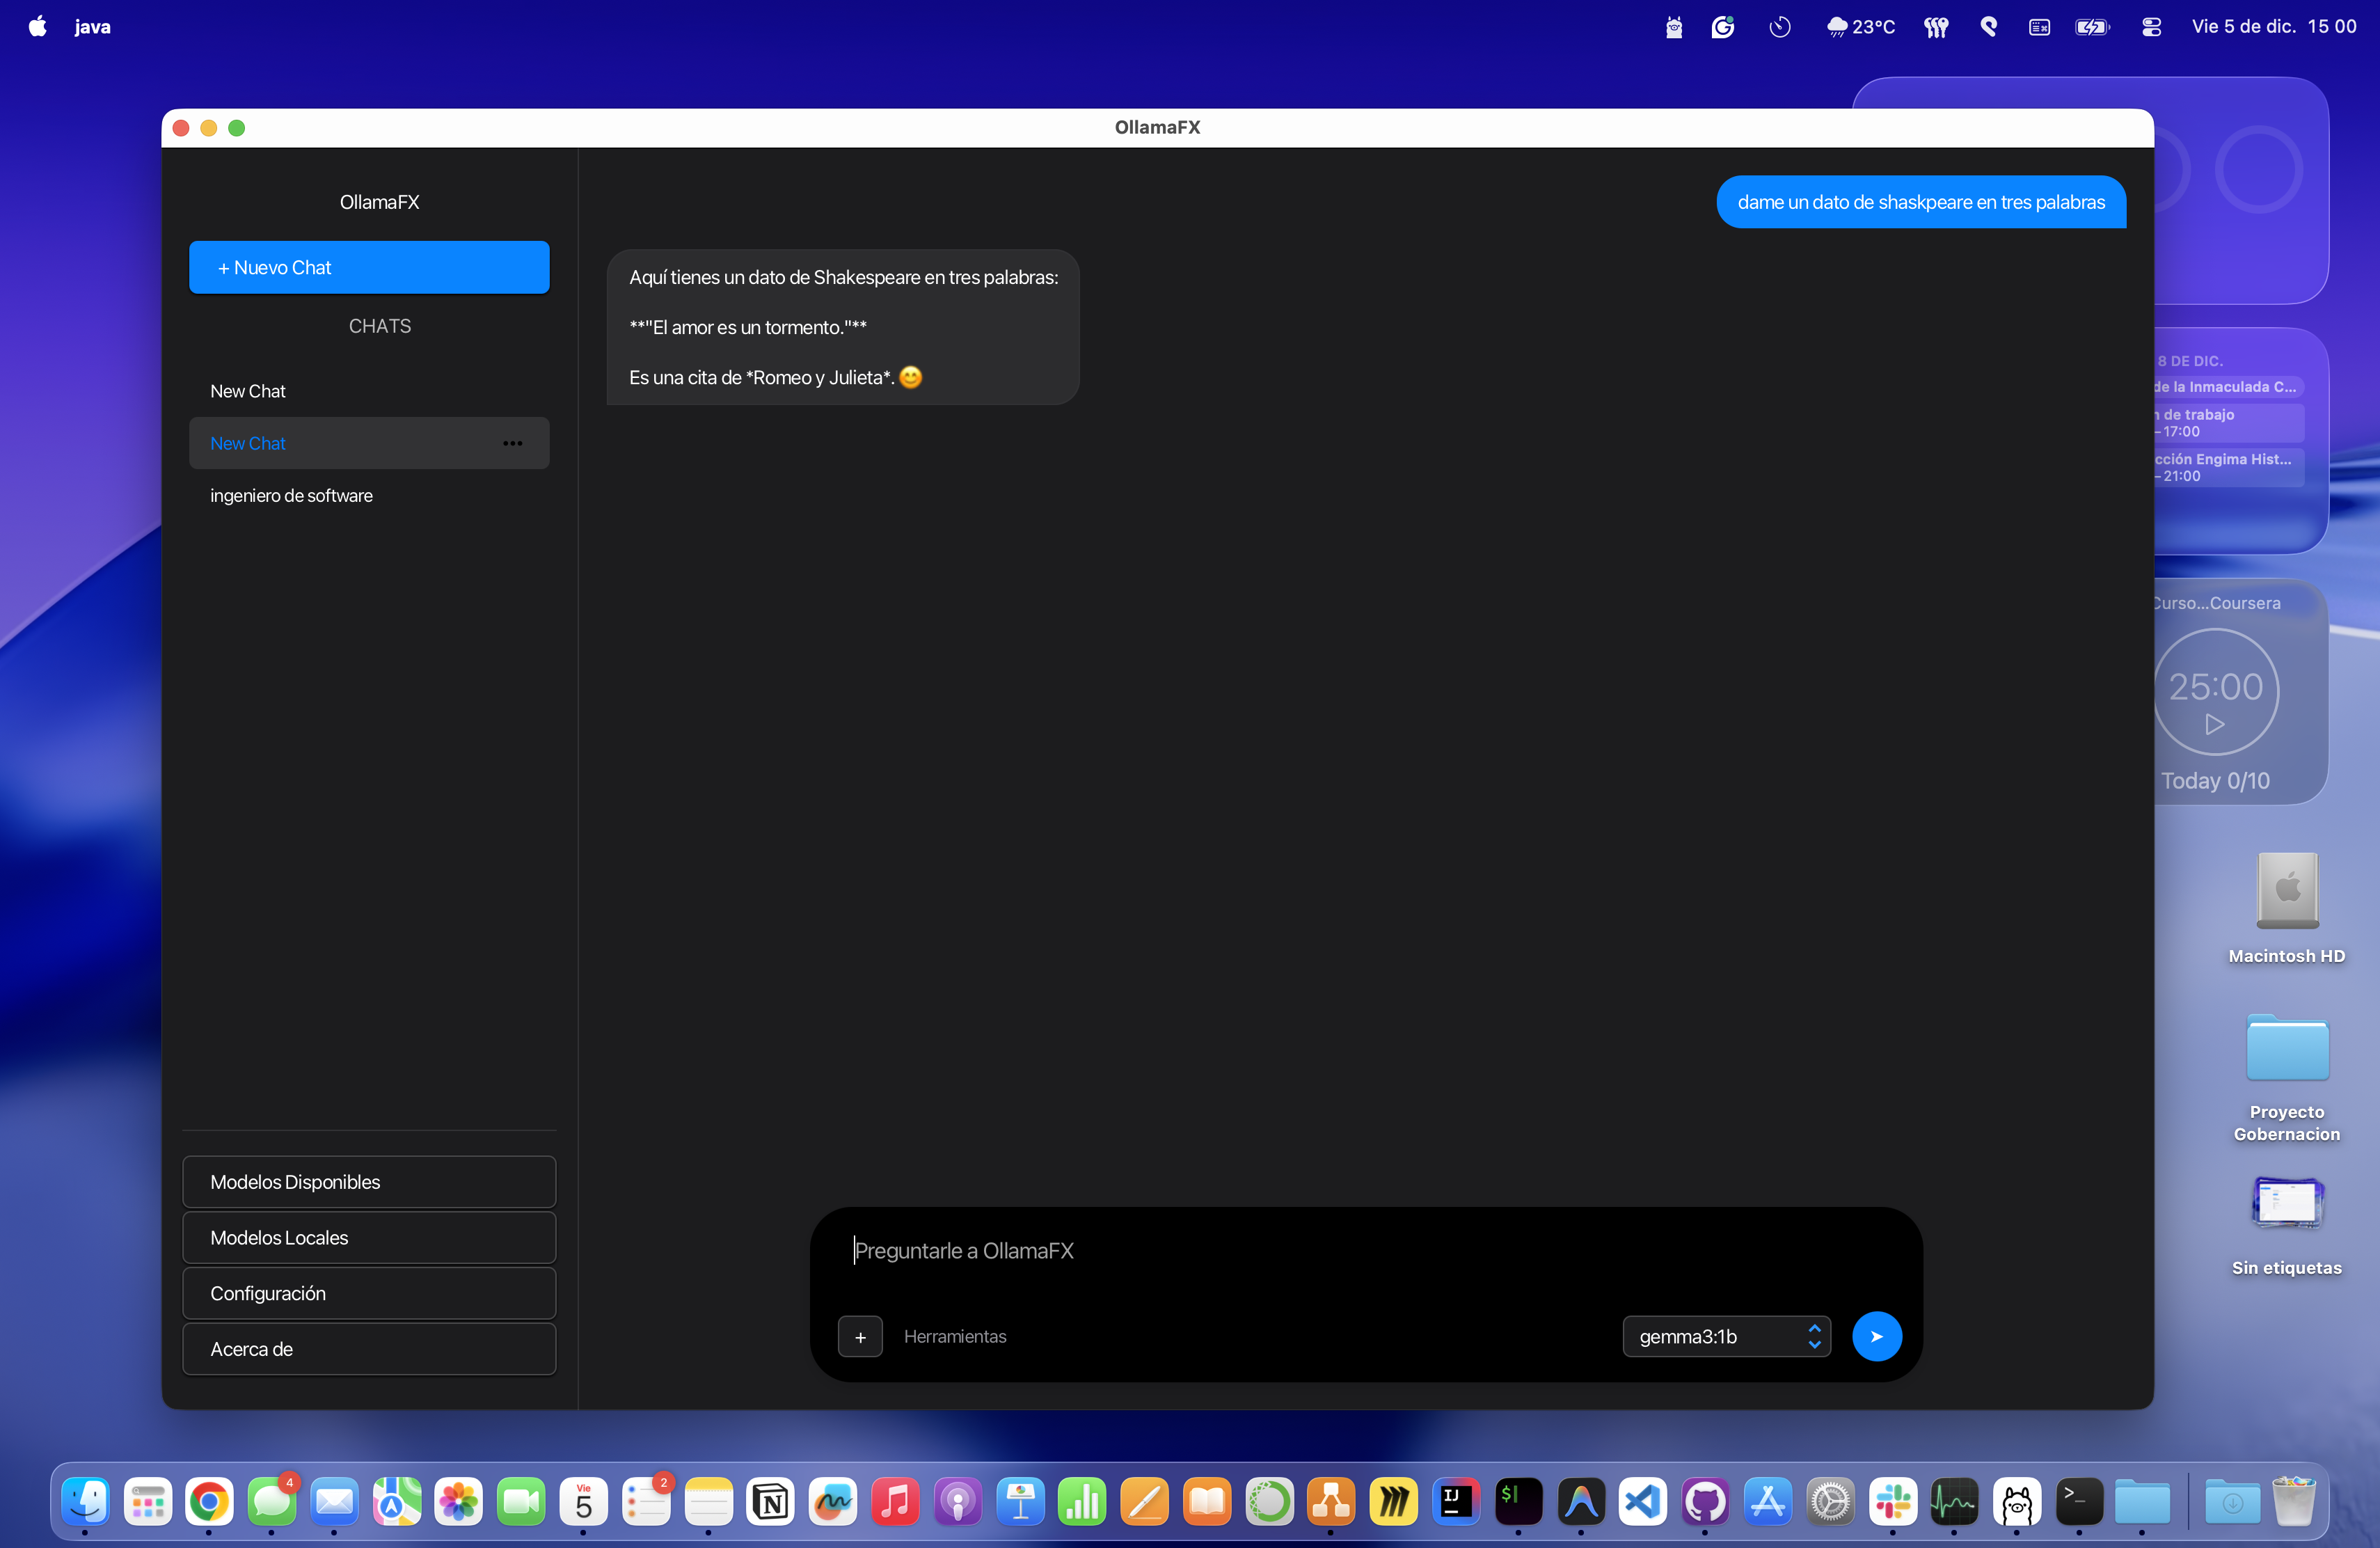This screenshot has height=1548, width=2380.
Task: Open IntelliJ IDEA from the Dock
Action: click(1456, 1502)
